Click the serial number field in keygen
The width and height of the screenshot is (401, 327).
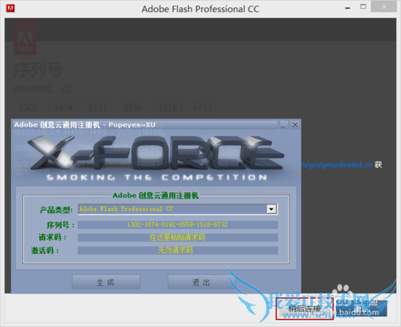pos(178,224)
